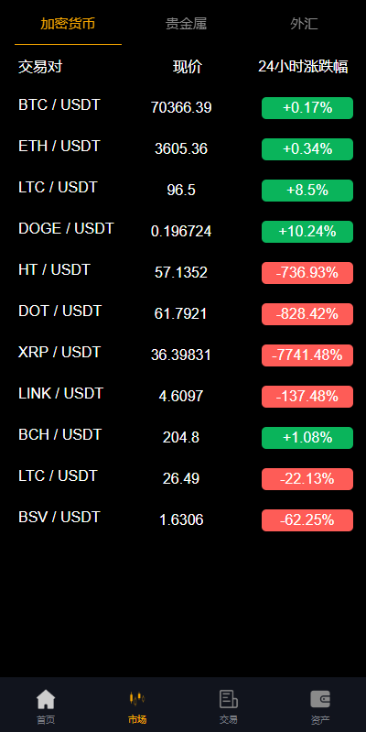Open the ETH / USDT trading pair
This screenshot has width=366, height=732.
pyautogui.click(x=183, y=149)
